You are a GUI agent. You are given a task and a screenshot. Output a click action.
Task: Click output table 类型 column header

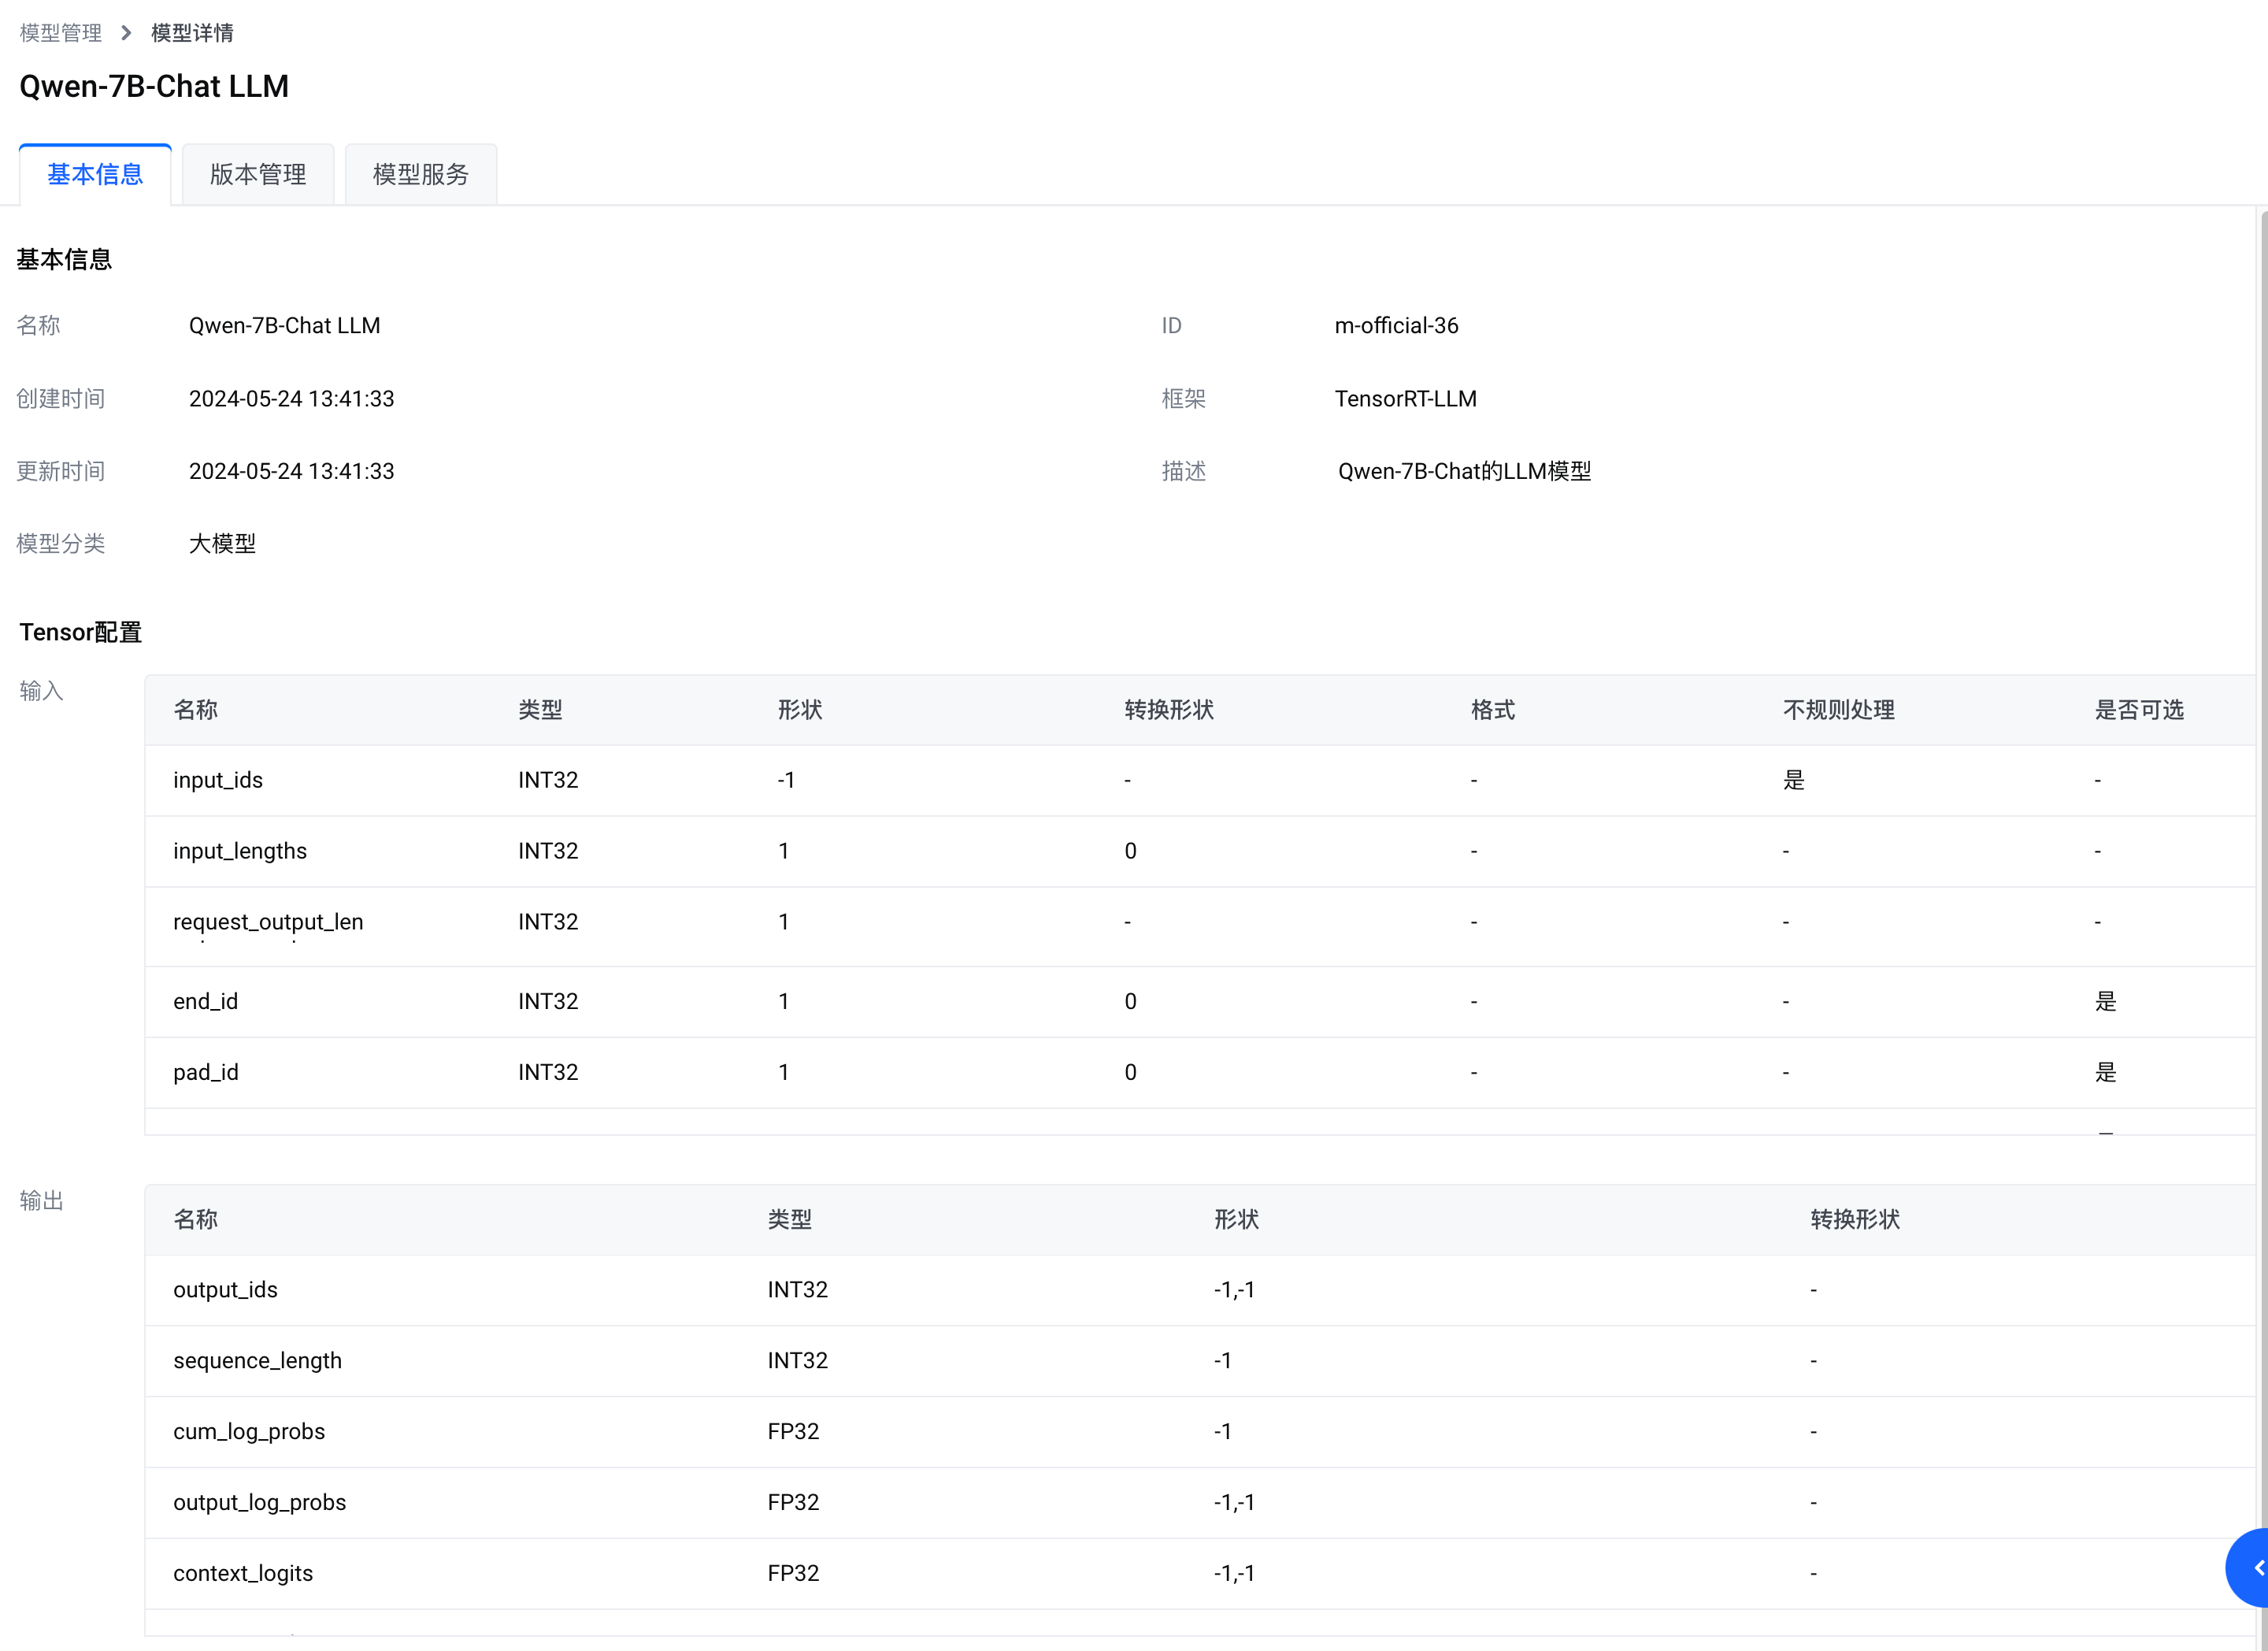point(789,1220)
